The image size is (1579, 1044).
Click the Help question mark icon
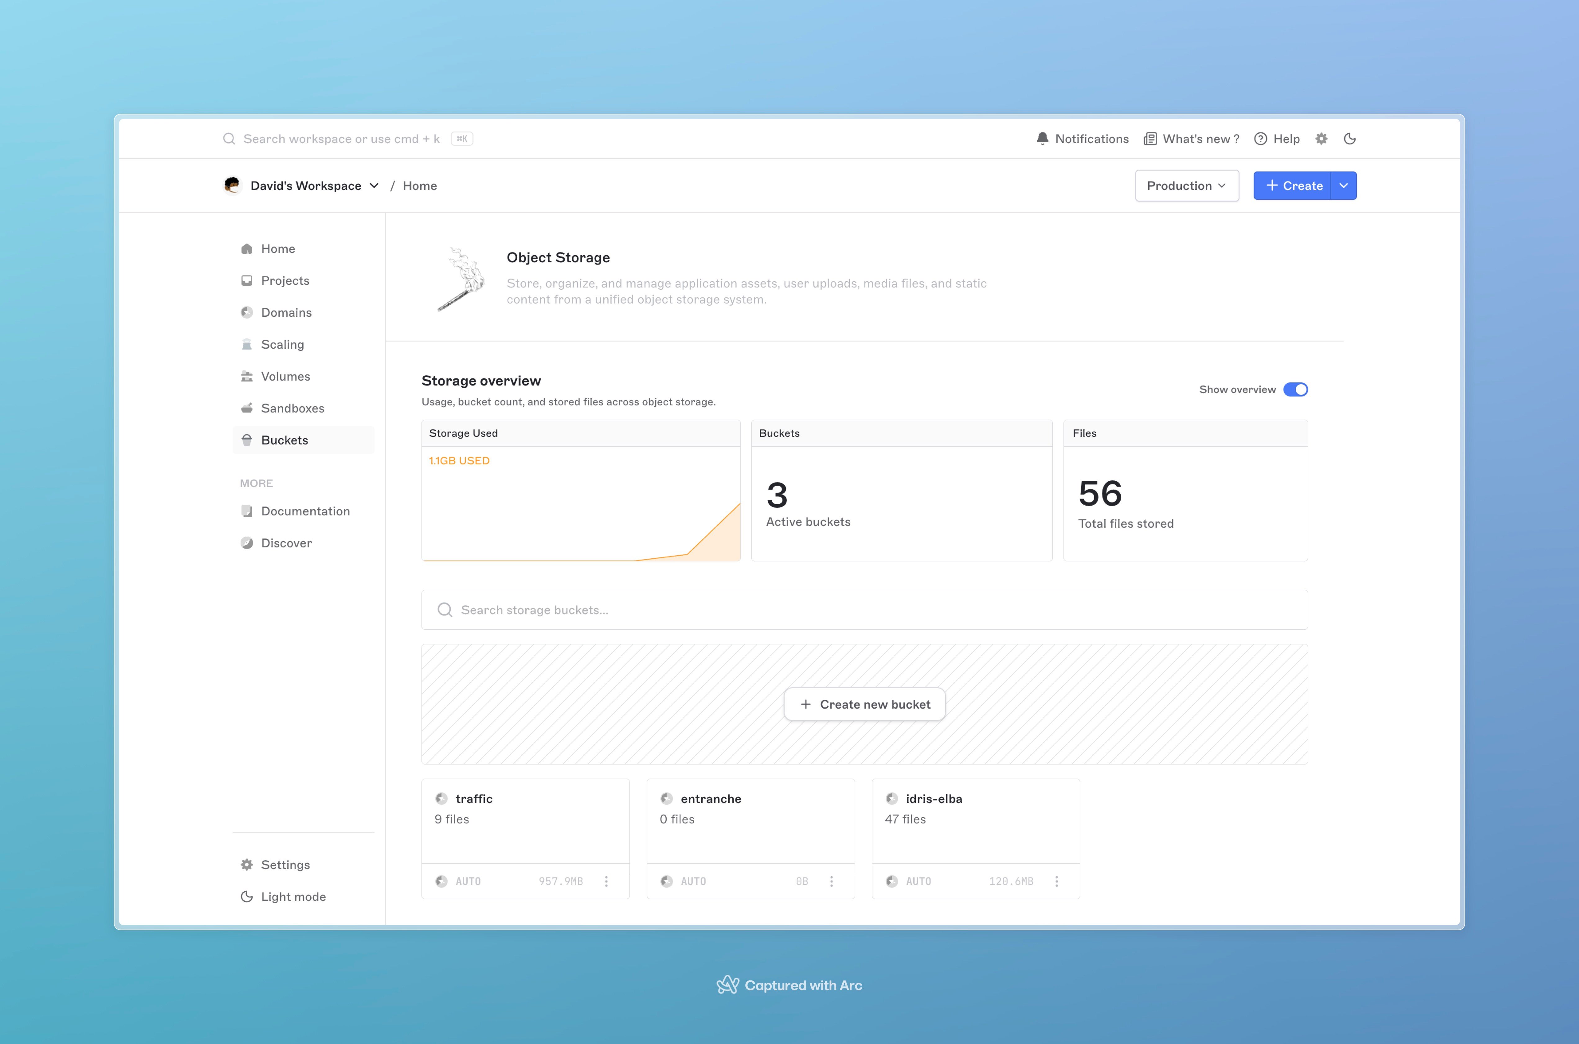(1261, 139)
